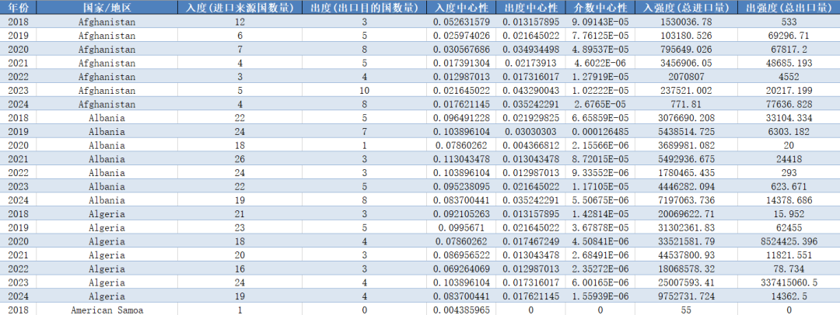Click the cell with value 533

pos(789,22)
